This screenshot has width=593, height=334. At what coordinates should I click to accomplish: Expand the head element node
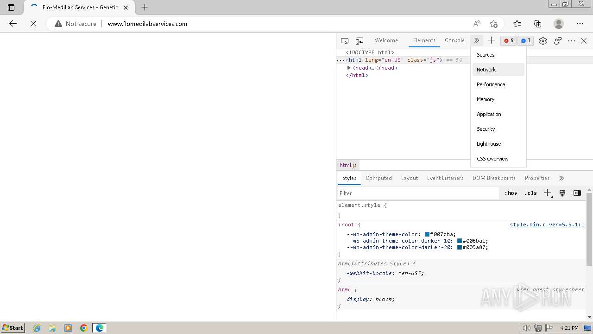[349, 68]
